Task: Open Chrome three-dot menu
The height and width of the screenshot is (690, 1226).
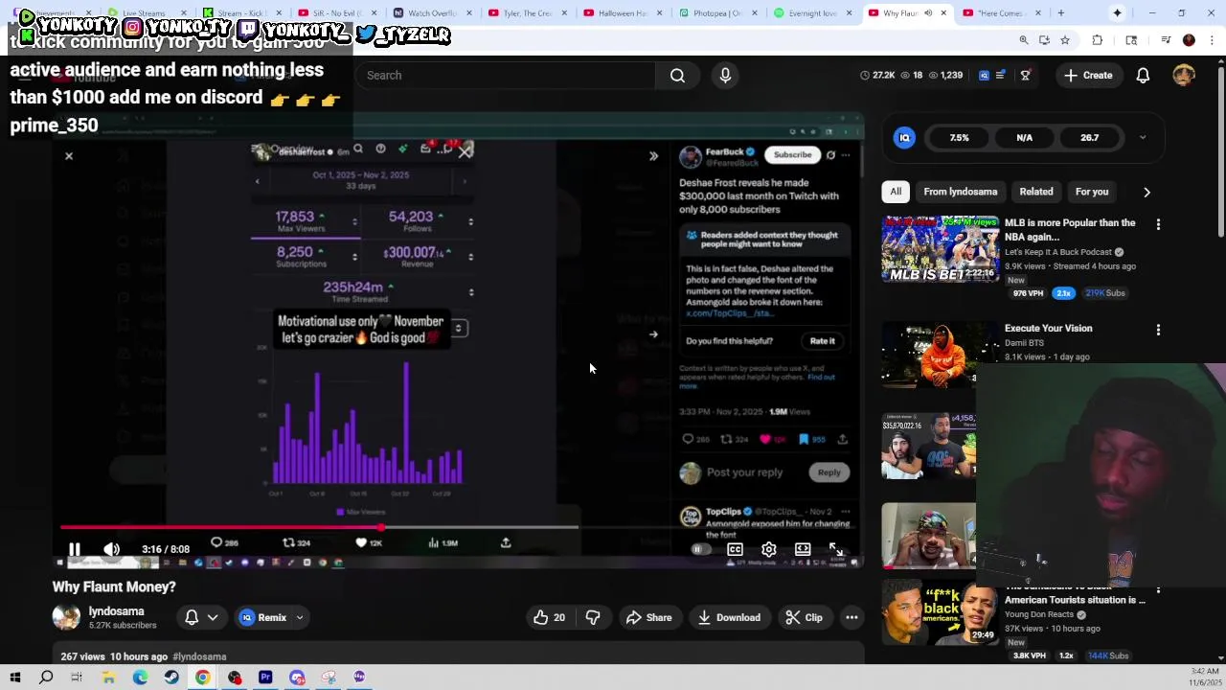Action: (x=1212, y=40)
